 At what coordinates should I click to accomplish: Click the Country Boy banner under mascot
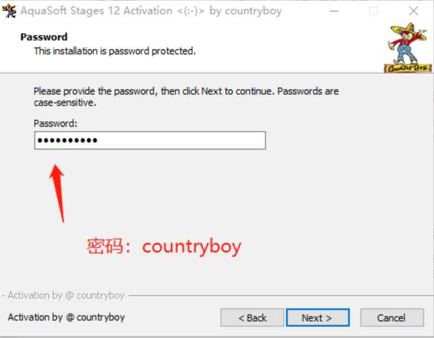[408, 68]
